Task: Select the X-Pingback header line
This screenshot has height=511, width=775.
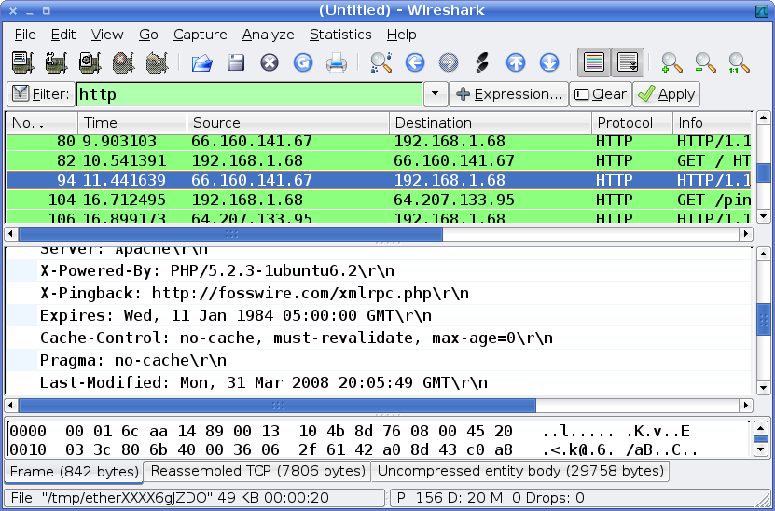Action: pyautogui.click(x=379, y=293)
